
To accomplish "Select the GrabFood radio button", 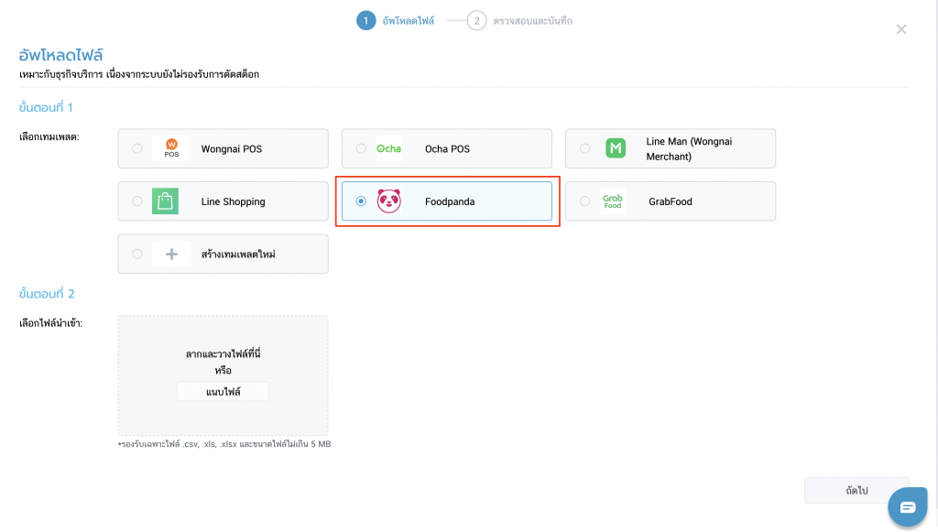I will tap(584, 201).
